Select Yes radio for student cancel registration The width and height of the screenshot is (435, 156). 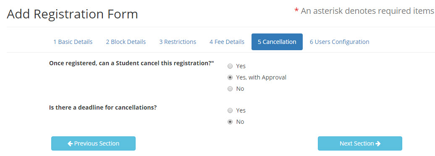[x=230, y=66]
